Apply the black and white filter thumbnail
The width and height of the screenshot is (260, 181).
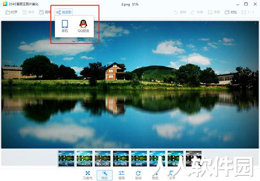coord(194,158)
